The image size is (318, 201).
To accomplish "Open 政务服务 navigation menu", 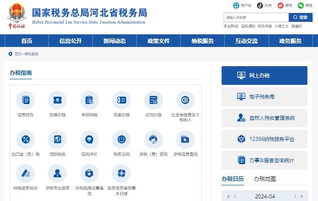I will tap(290, 41).
